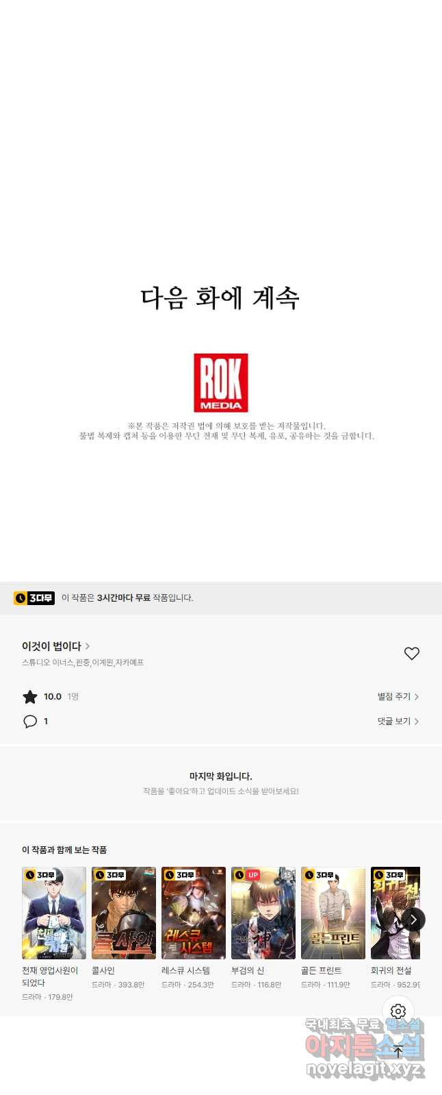The width and height of the screenshot is (442, 1095).
Task: Open 레스큐 시스템 cover thumbnail
Action: (194, 913)
